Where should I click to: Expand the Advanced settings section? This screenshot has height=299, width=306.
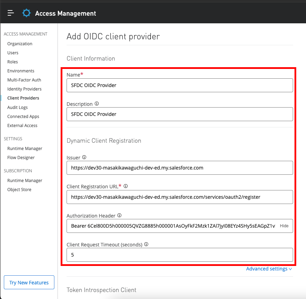click(x=269, y=269)
